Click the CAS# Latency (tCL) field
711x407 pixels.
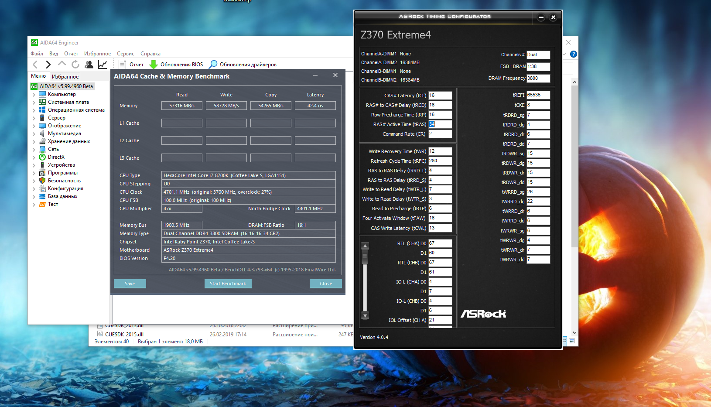[440, 96]
